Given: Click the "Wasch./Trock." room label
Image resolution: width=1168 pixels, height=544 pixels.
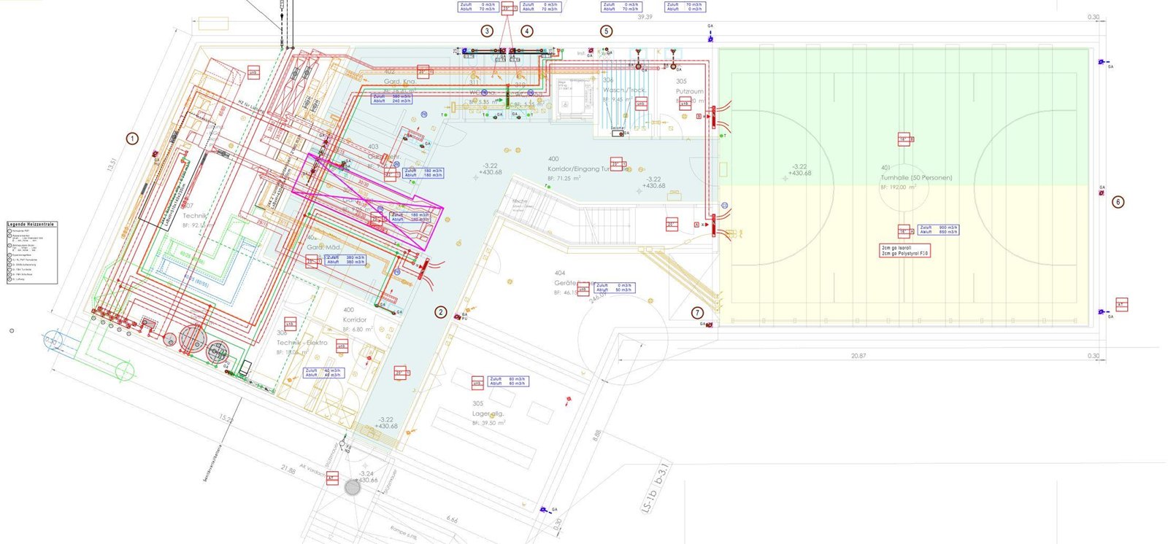Looking at the screenshot, I should pos(624,90).
